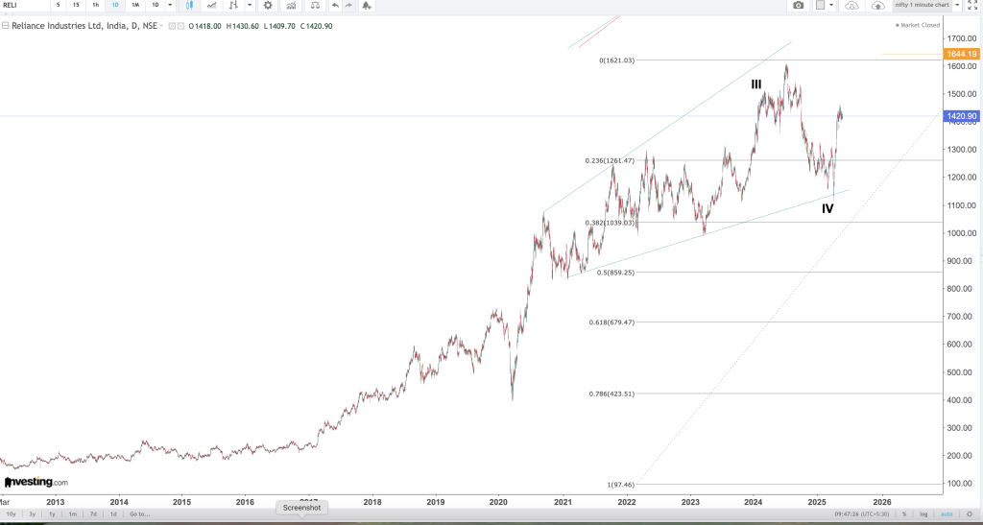Image resolution: width=983 pixels, height=525 pixels.
Task: Click the 09:47:26 (UTC+5:30) timezone clock
Action: [x=861, y=513]
